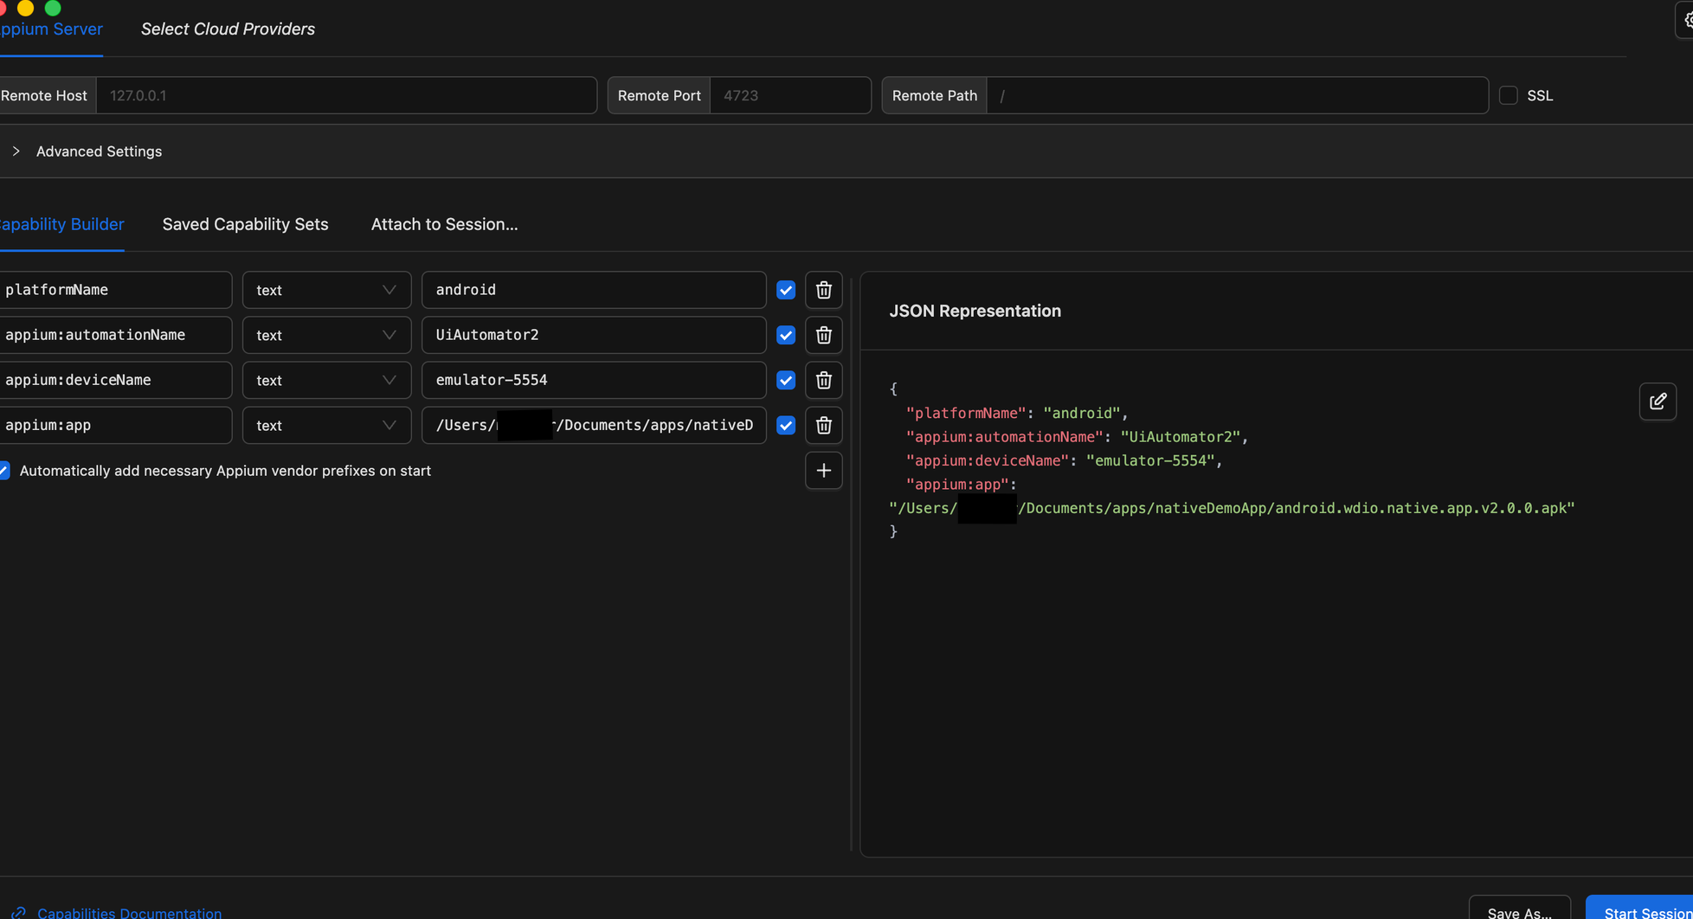Click trash icon for appium:app row
Image resolution: width=1693 pixels, height=919 pixels.
tap(823, 425)
